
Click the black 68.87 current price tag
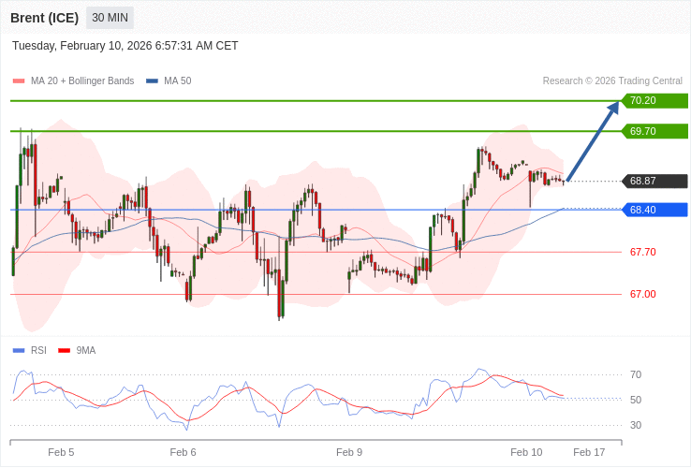654,181
